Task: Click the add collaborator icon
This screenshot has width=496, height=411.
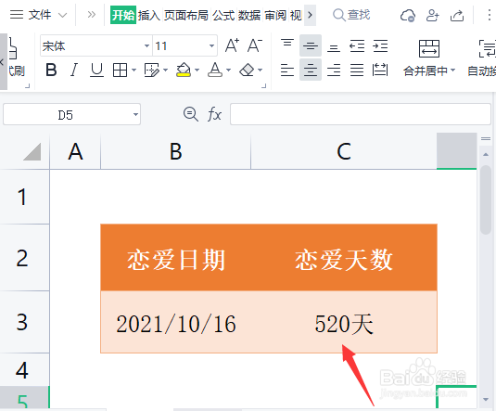Action: pyautogui.click(x=432, y=15)
